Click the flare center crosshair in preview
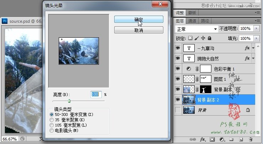This screenshot has height=144, width=263. pyautogui.click(x=62, y=39)
